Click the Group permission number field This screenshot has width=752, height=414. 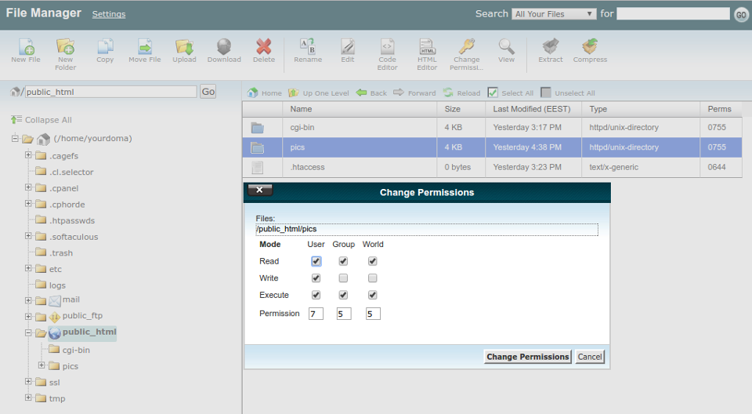tap(344, 314)
